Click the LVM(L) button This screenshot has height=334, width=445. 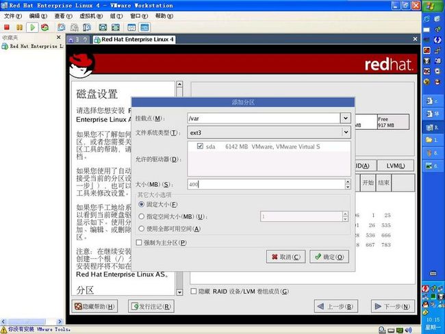click(x=396, y=166)
